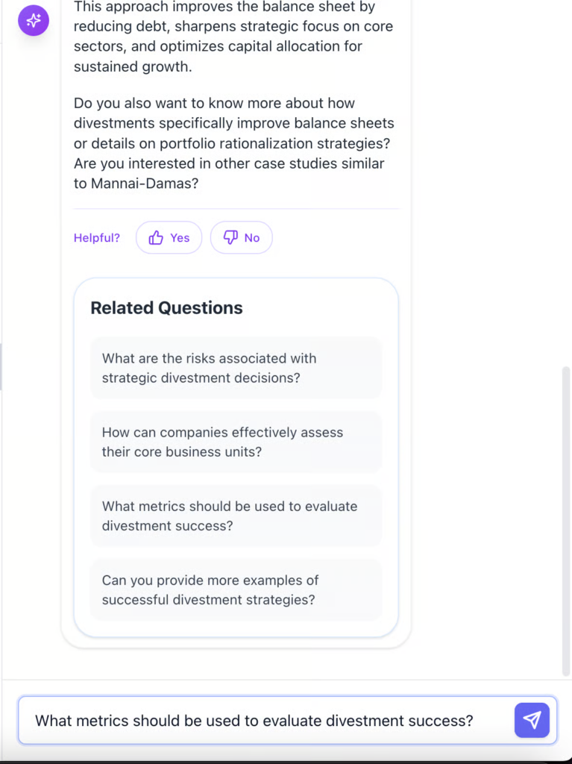Click the thumbs-down icon

tap(230, 238)
